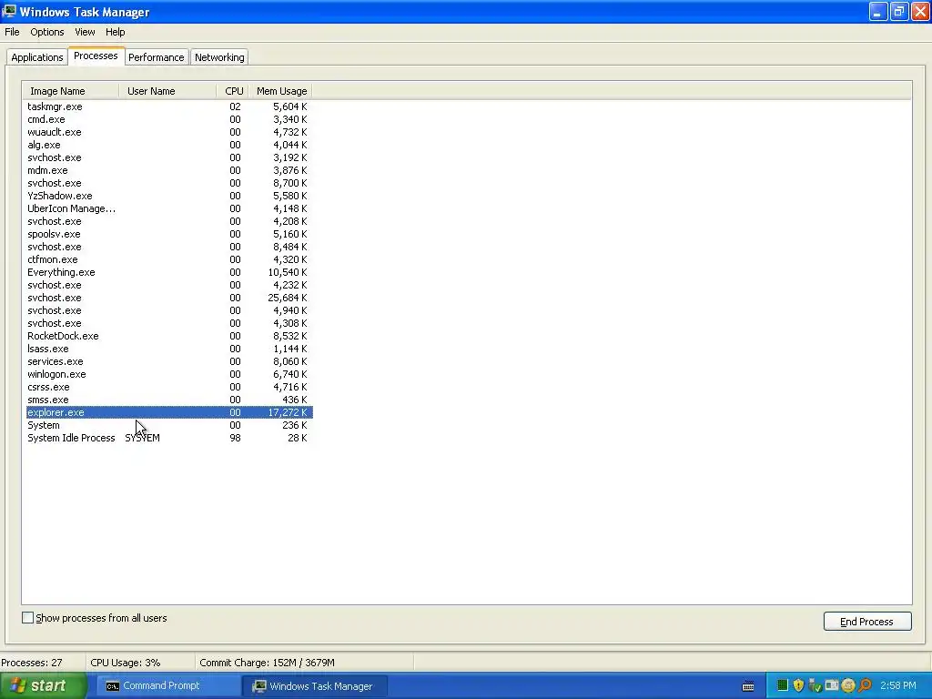Open the View menu

click(x=85, y=32)
